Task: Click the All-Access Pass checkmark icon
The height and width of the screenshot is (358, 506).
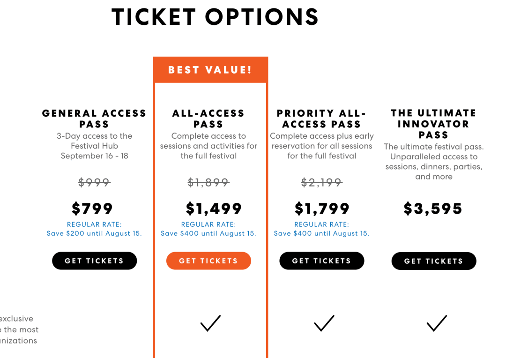Action: pyautogui.click(x=210, y=323)
